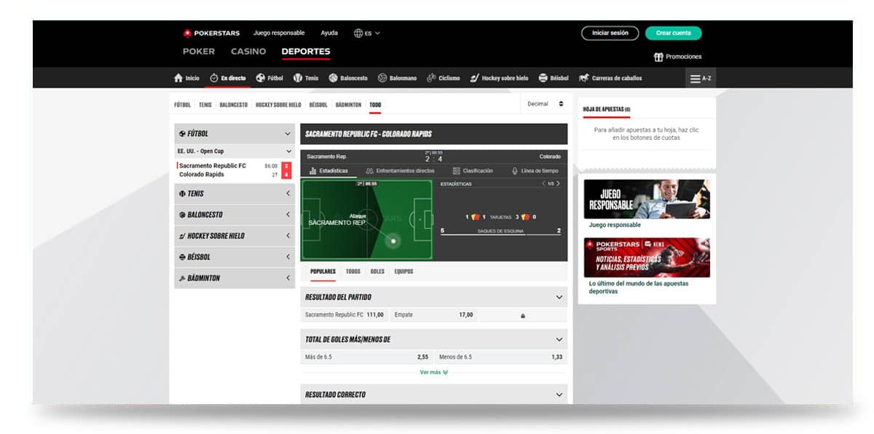The height and width of the screenshot is (434, 874).
Task: Go to Inicio home icon
Action: (178, 78)
